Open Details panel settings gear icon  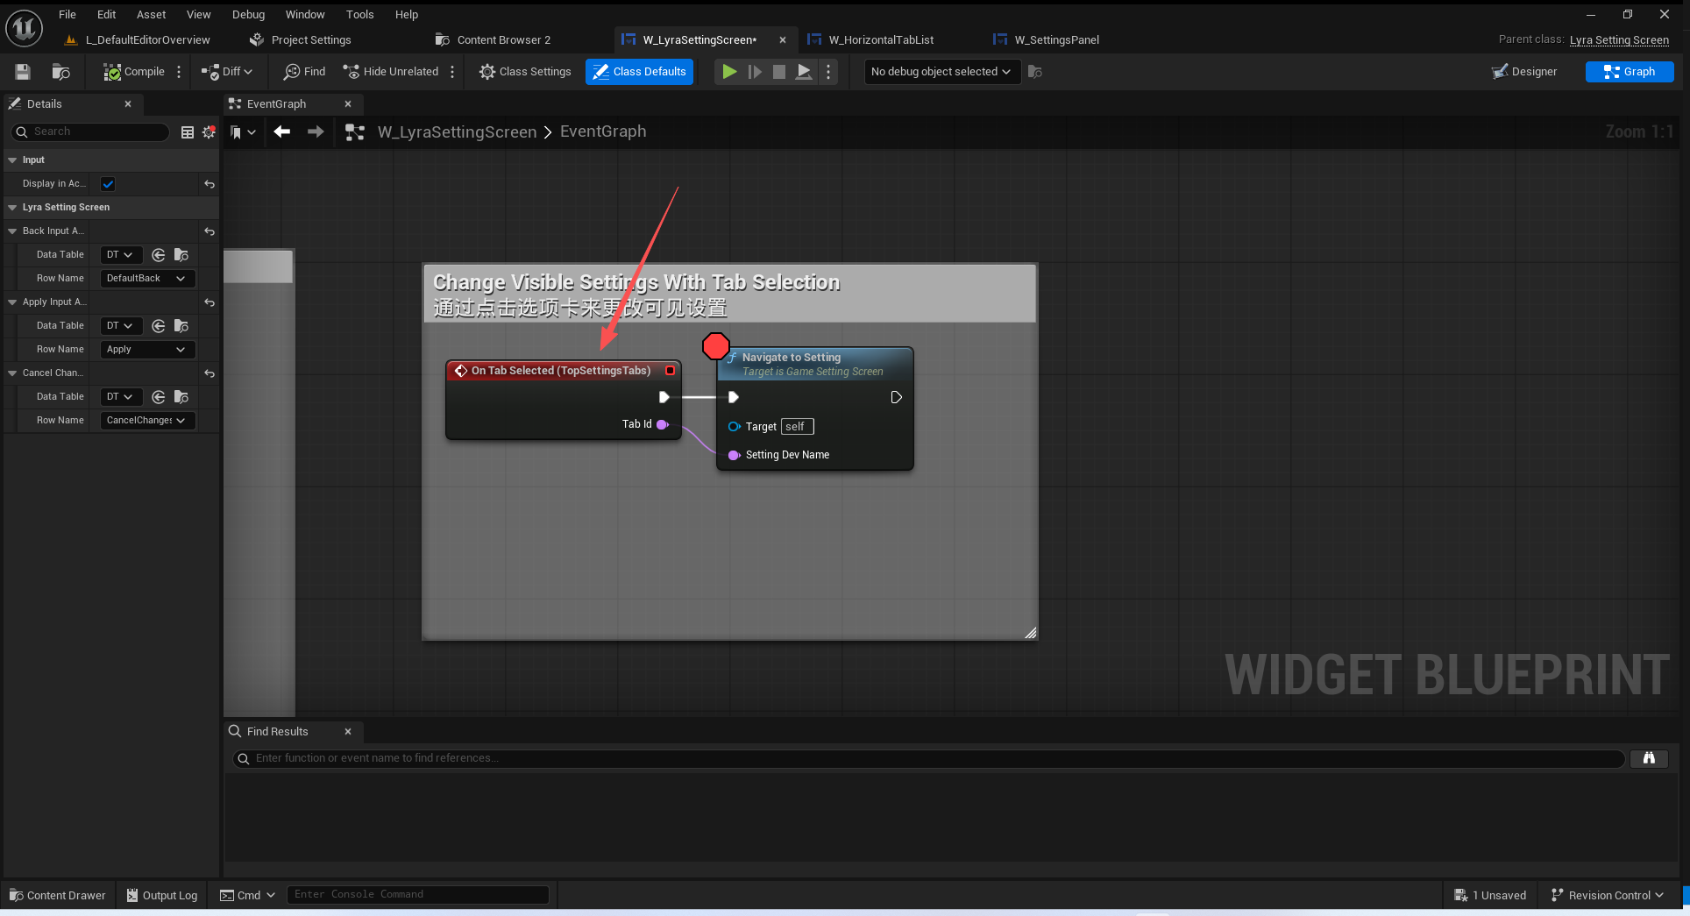(209, 131)
